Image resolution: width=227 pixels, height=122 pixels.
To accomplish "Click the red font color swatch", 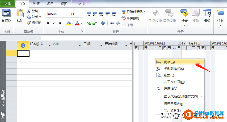I will click(x=77, y=23).
